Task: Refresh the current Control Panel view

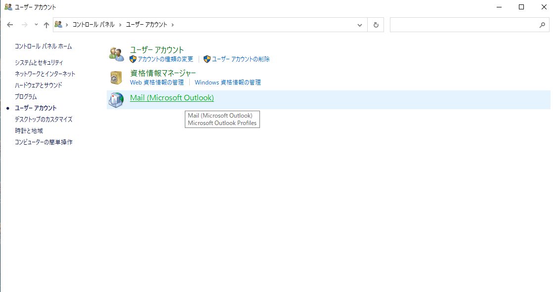Action: tap(376, 25)
